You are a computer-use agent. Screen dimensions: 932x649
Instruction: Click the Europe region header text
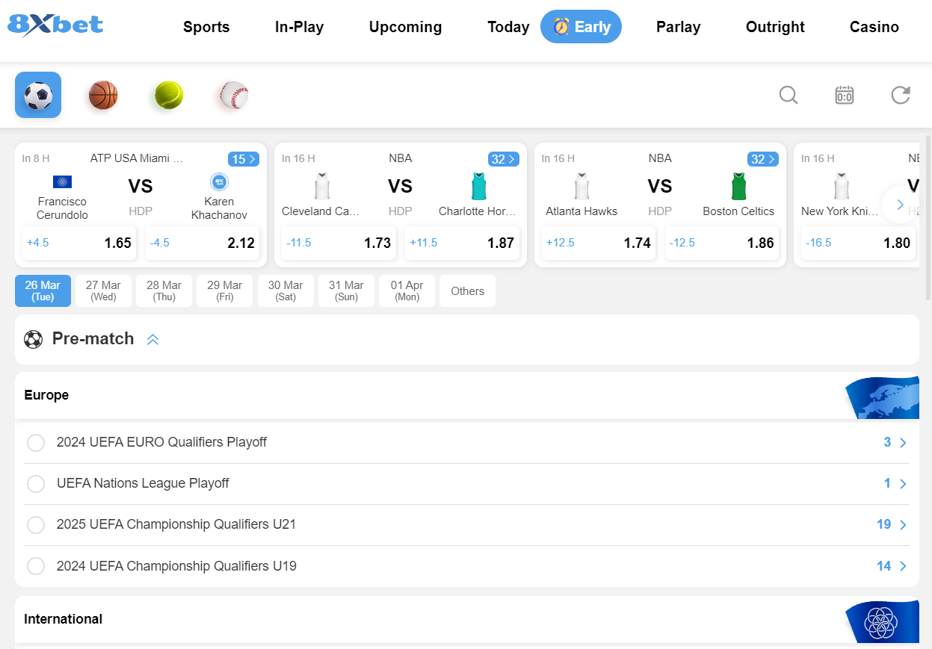coord(46,395)
